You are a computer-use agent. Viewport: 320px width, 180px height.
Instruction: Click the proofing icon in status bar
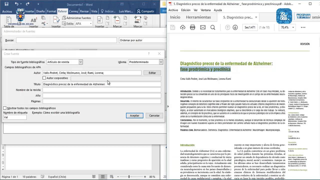click(42, 177)
